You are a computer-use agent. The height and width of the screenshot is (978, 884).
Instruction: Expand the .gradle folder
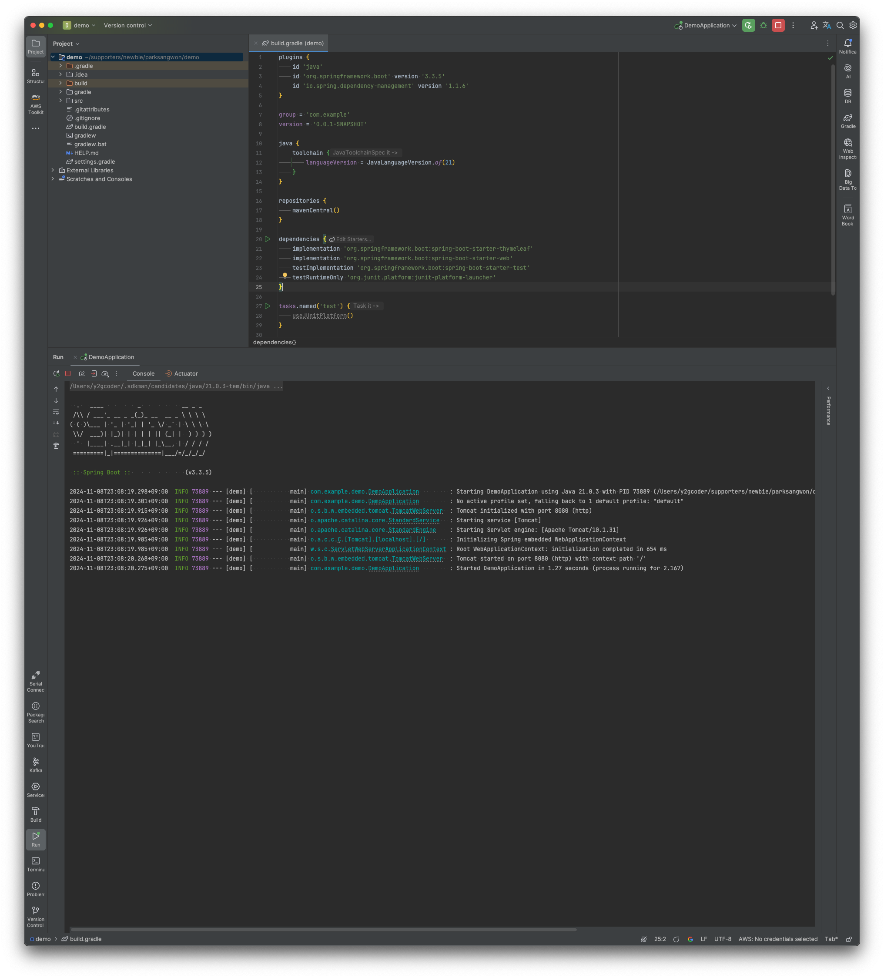click(60, 66)
